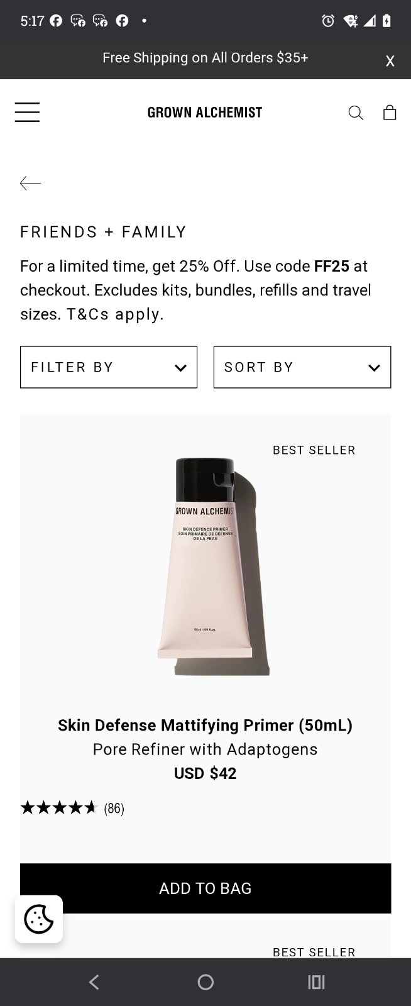
Task: Expand the Filter By dropdown
Action: pos(109,367)
